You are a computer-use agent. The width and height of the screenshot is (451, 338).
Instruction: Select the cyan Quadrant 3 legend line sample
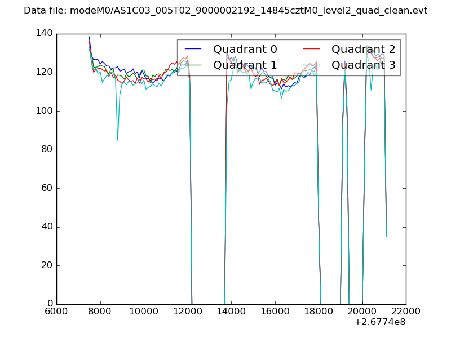311,65
